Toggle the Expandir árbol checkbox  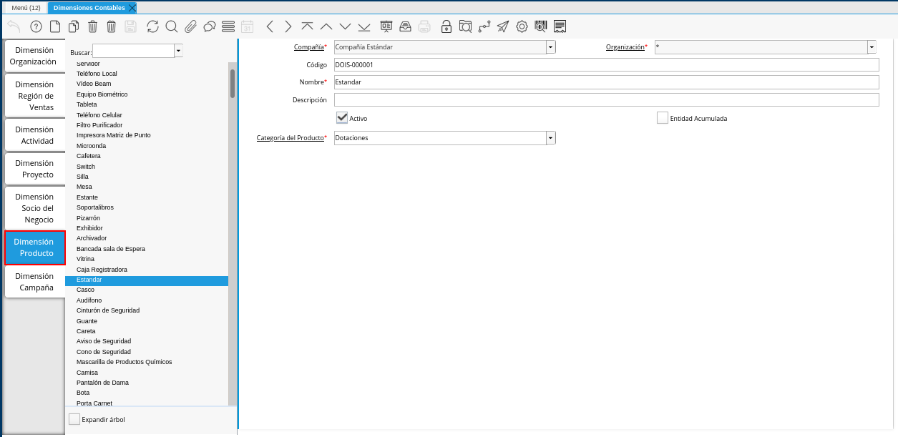coord(74,419)
